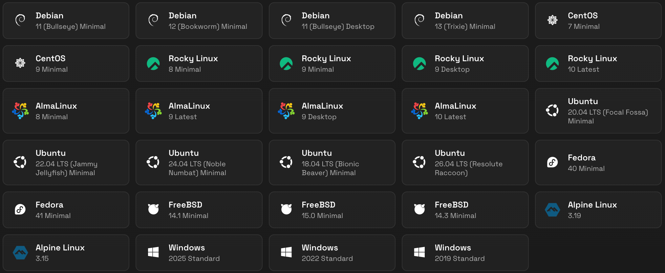Choose the AlmaLinux icon beside 9 Latest
The height and width of the screenshot is (273, 665).
(x=153, y=111)
